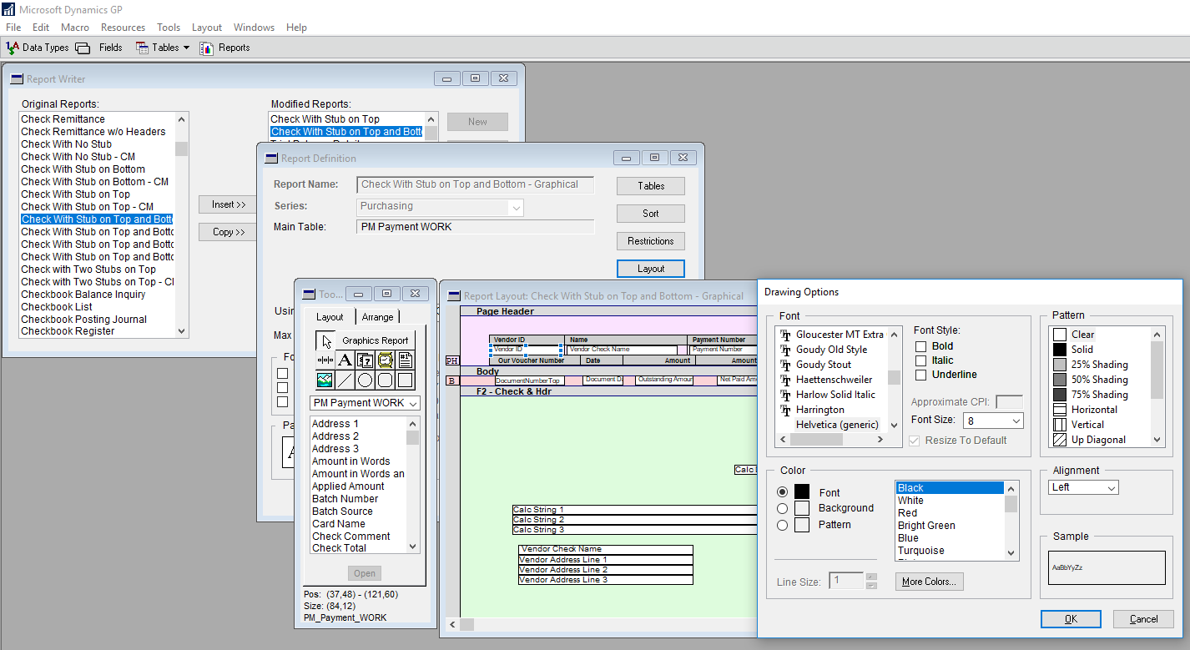Select the picture tool in Toolbox
Image resolution: width=1190 pixels, height=650 pixels.
coord(325,380)
